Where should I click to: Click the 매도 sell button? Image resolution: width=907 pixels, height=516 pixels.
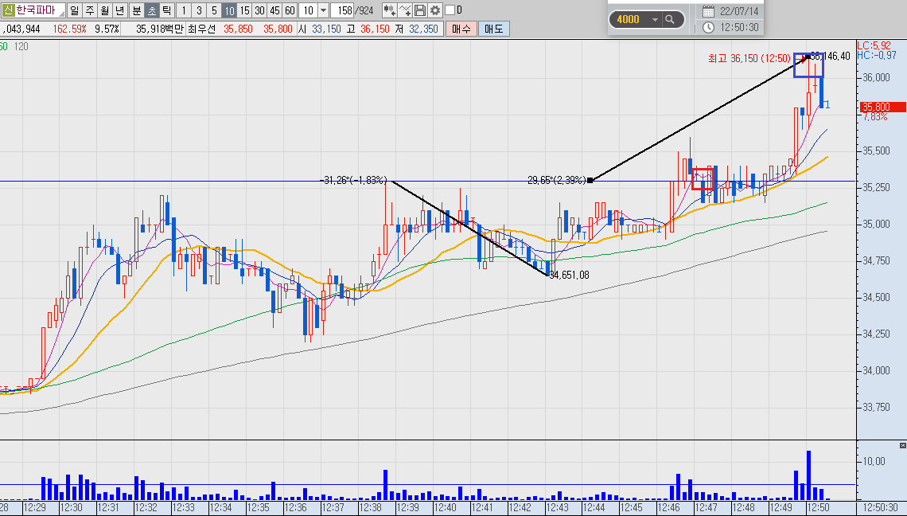(494, 29)
